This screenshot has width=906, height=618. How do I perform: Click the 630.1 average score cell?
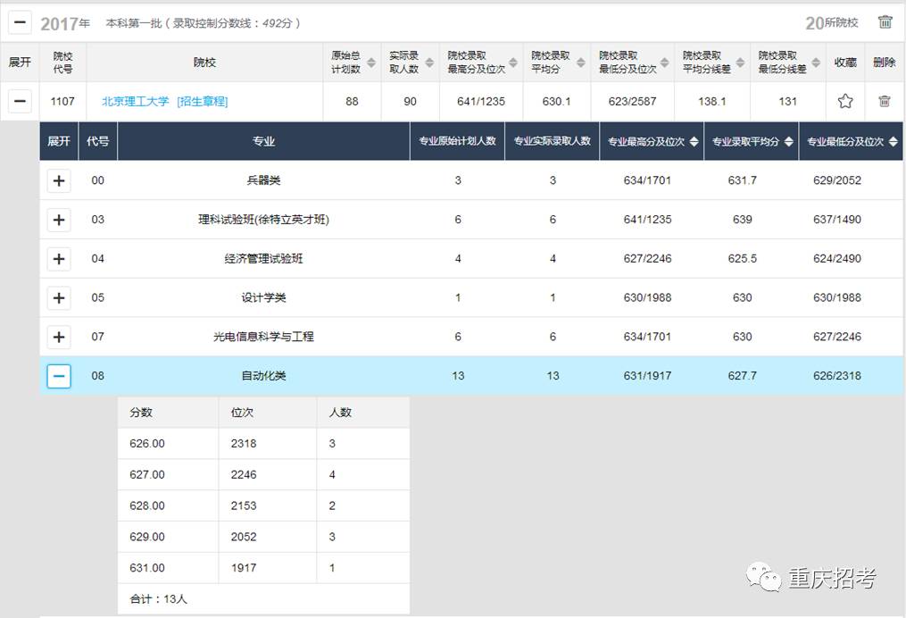(556, 101)
